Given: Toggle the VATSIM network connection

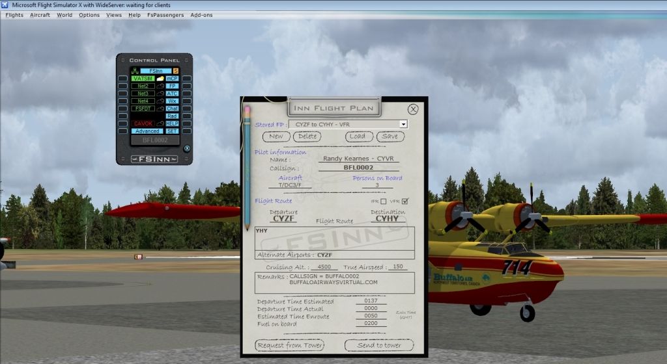Looking at the screenshot, I should tap(143, 79).
